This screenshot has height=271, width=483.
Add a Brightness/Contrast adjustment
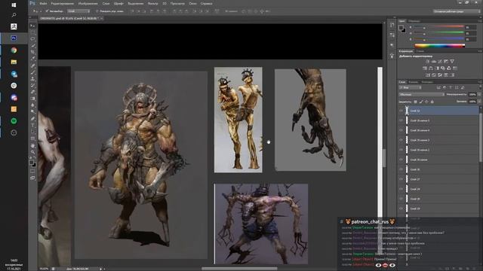[428, 62]
